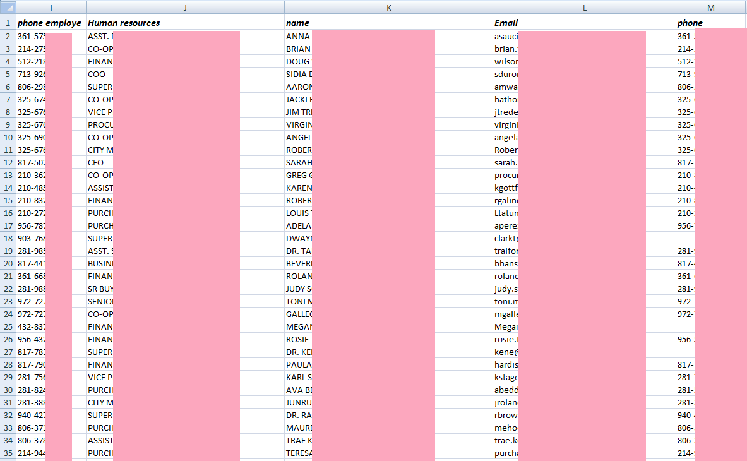747x461 pixels.
Task: Select the cell with name 'TERESA'
Action: 297,453
